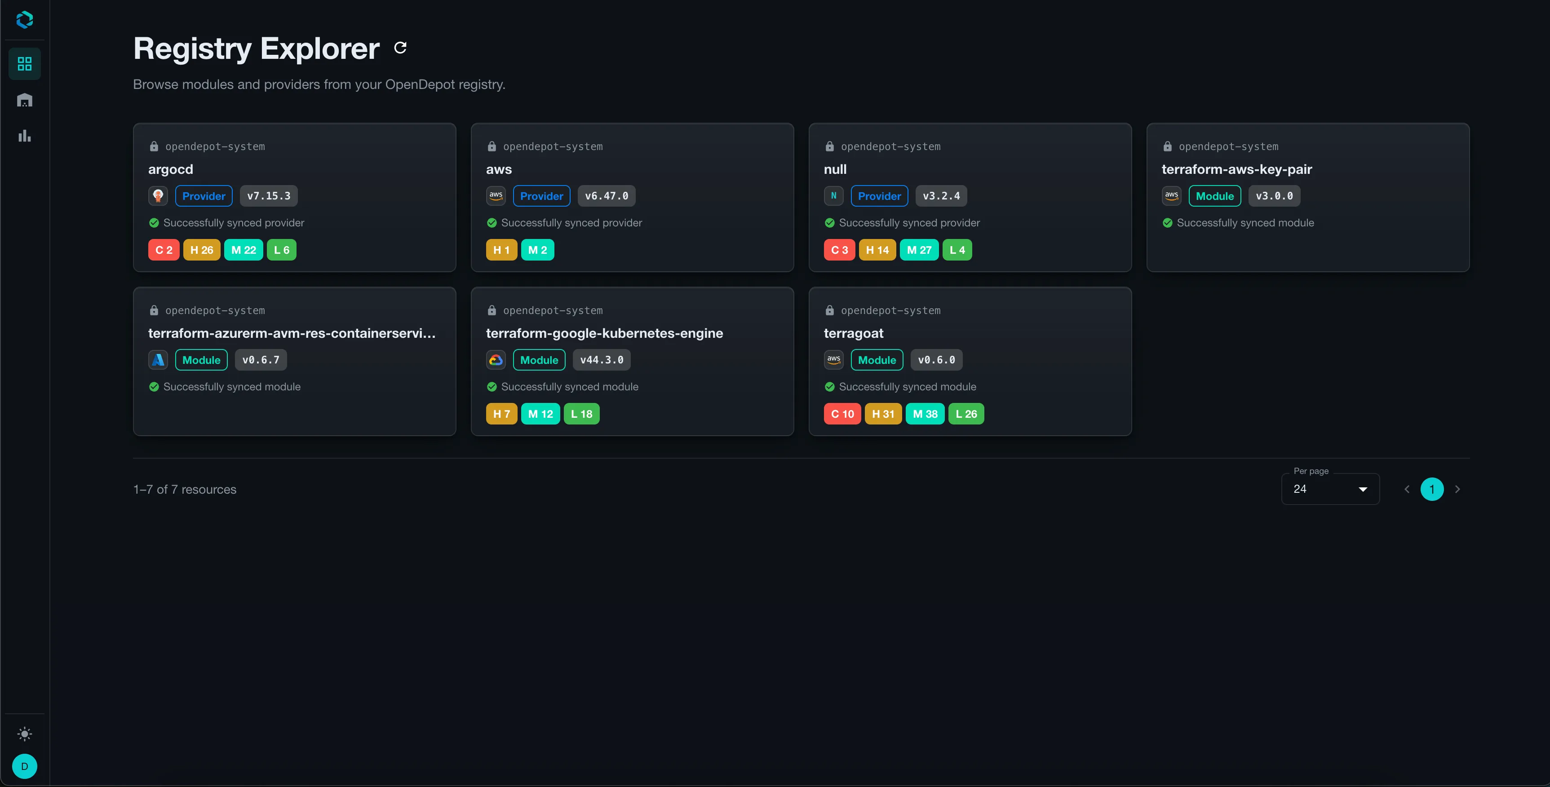Open terraform-aws-key-pair module title
This screenshot has height=787, width=1550.
pos(1236,170)
